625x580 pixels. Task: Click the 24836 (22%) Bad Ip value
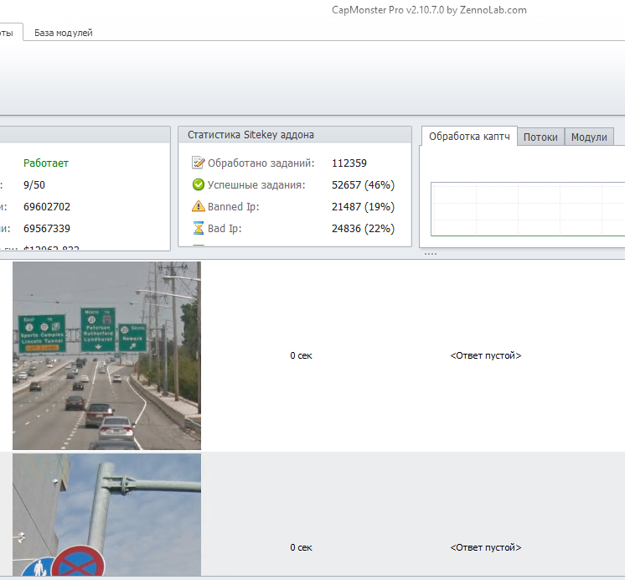click(x=363, y=229)
